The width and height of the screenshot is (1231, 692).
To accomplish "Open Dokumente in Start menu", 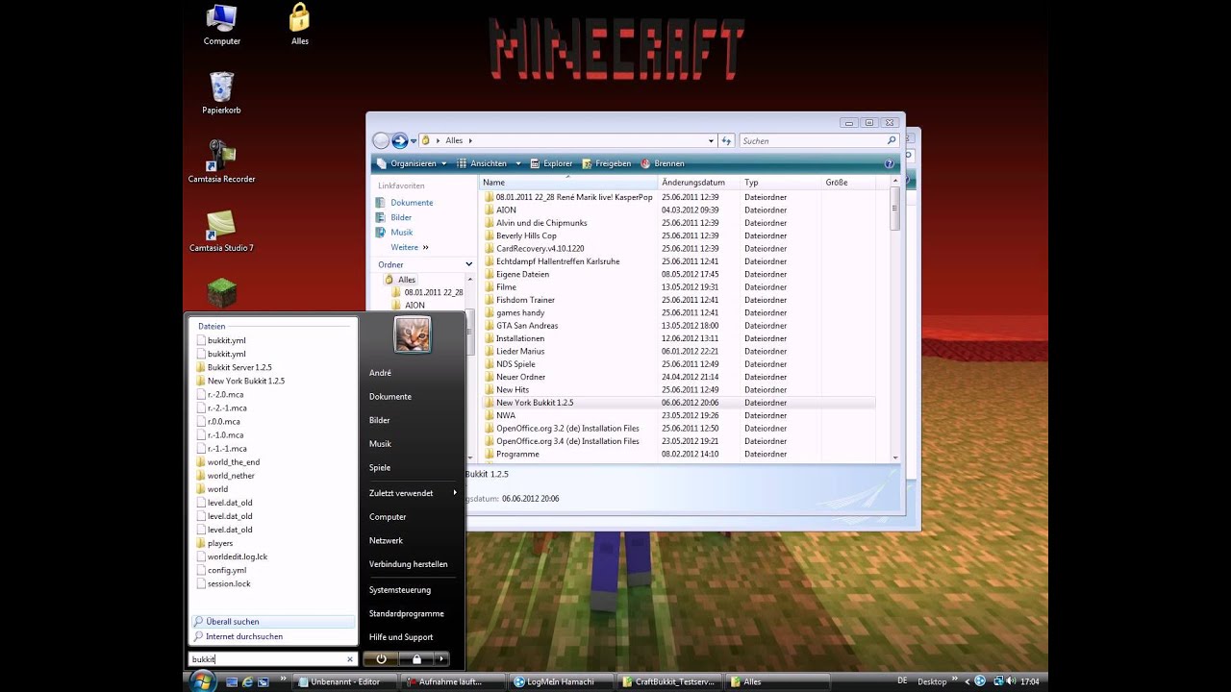I will point(390,397).
